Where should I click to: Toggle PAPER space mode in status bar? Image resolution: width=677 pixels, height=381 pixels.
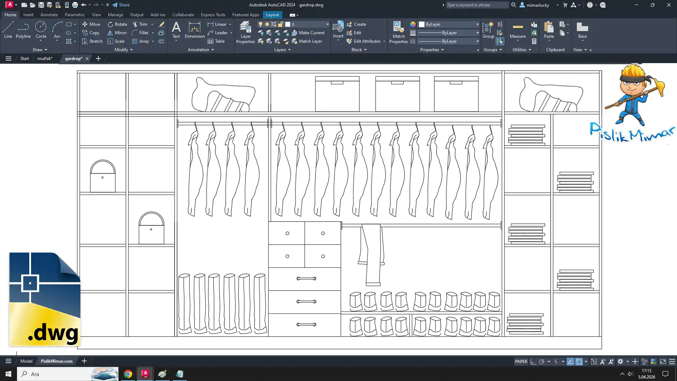click(x=521, y=361)
